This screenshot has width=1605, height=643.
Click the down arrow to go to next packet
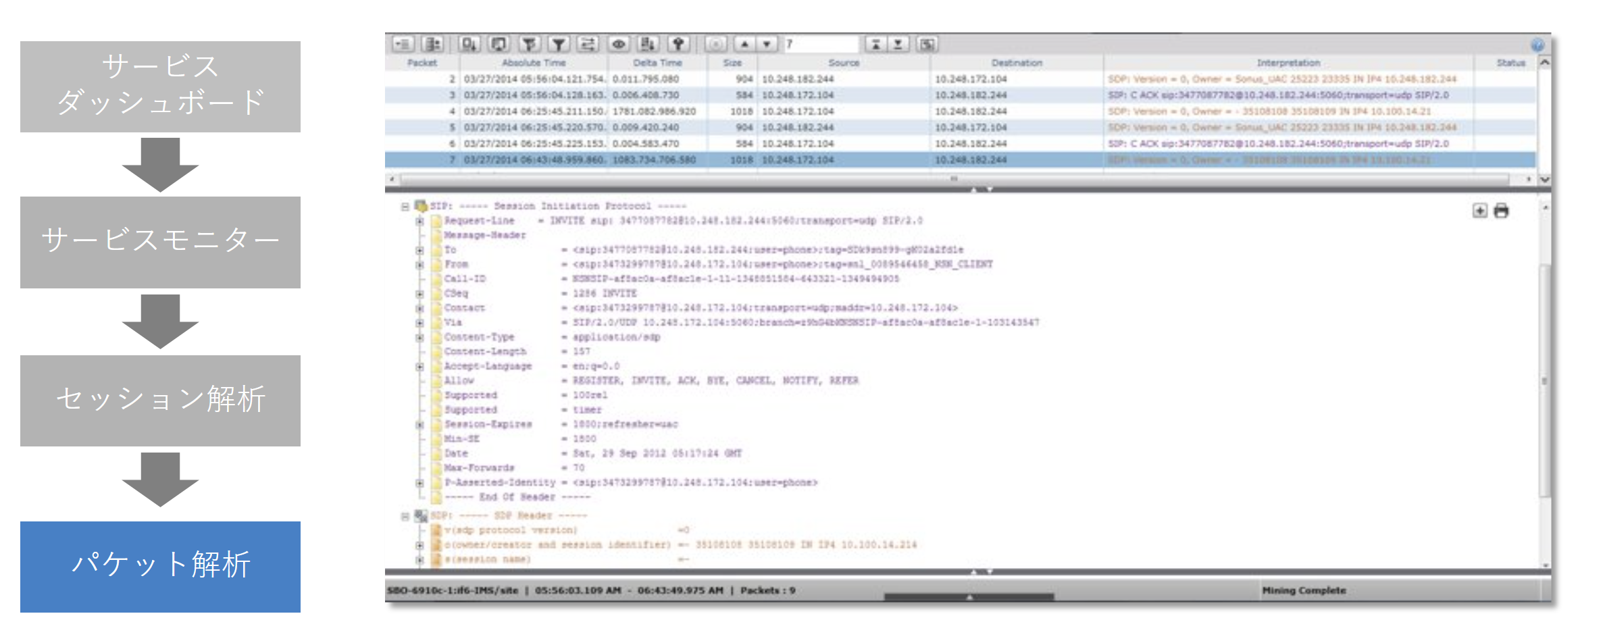(766, 43)
